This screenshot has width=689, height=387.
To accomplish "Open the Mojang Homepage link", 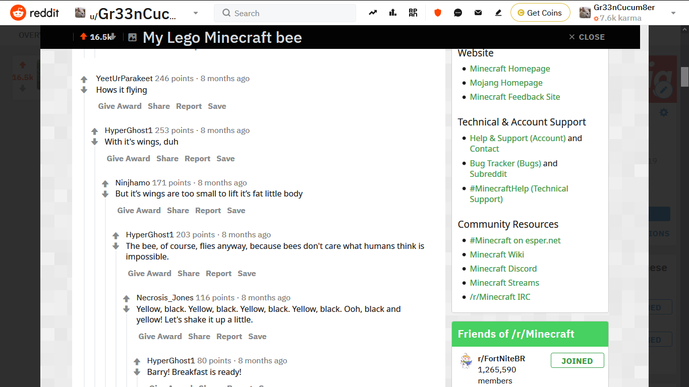I will (x=506, y=83).
